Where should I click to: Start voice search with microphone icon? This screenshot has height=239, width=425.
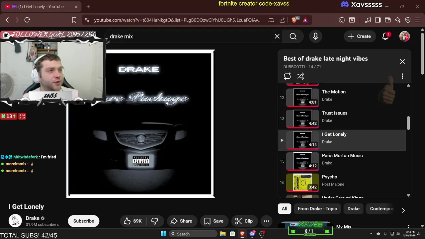click(315, 36)
